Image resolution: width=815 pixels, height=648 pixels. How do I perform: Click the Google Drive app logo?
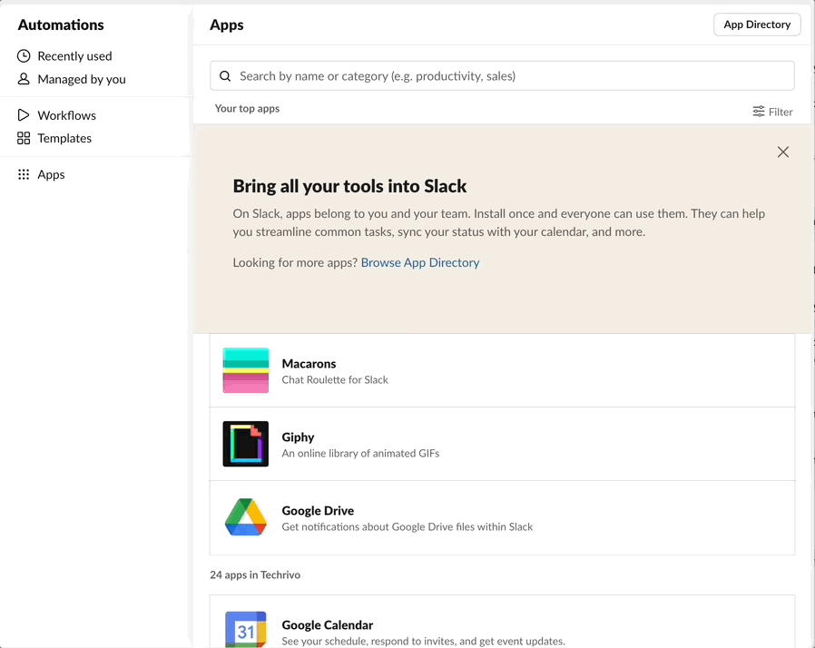click(x=246, y=517)
